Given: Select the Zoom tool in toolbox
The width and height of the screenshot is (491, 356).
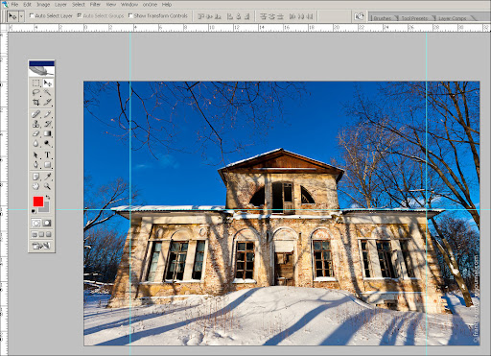Looking at the screenshot, I should (47, 186).
